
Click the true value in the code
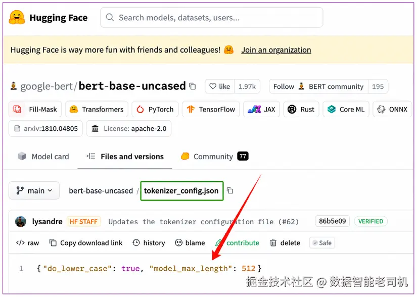[130, 269]
